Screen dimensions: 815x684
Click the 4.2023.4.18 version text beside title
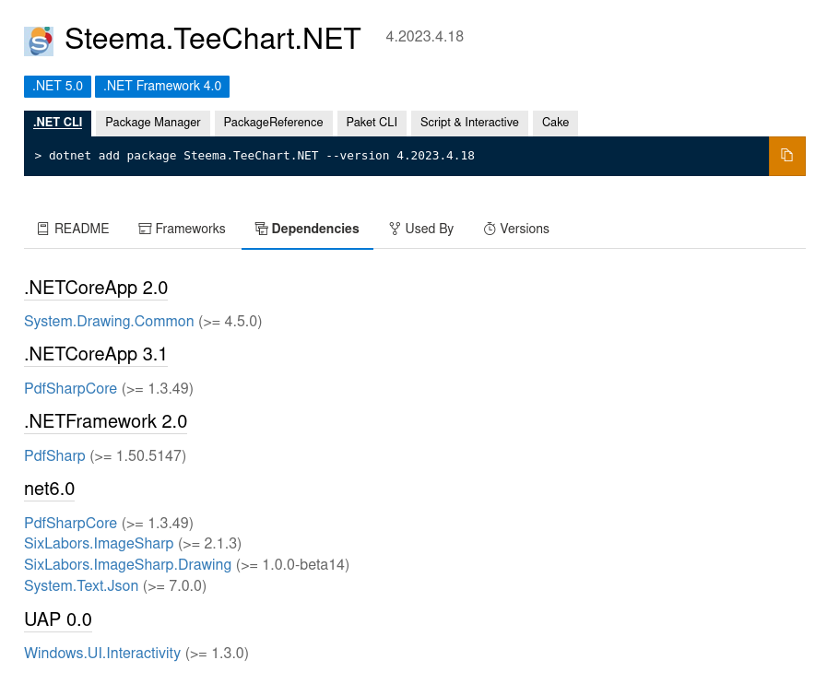click(425, 37)
